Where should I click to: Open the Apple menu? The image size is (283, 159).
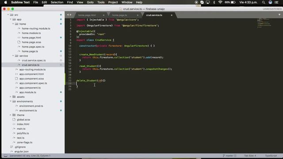[x=6, y=2]
